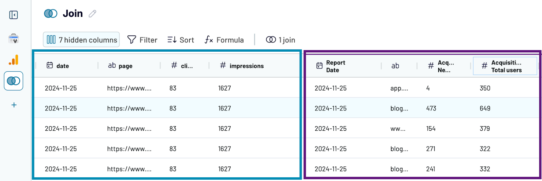The image size is (542, 181).
Task: Add a new source with plus icon
Action: point(14,105)
